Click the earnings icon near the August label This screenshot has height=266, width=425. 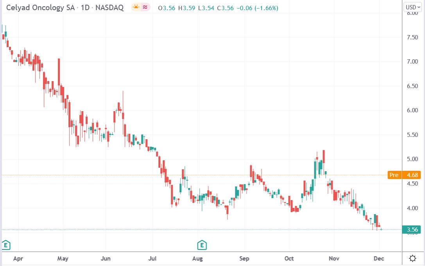201,246
